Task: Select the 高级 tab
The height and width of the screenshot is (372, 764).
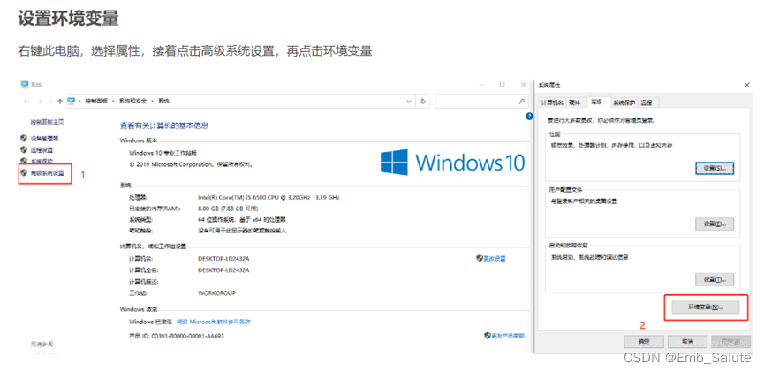Action: pos(598,102)
